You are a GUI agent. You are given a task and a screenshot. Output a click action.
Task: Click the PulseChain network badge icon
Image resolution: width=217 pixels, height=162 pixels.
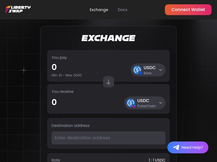click(134, 106)
